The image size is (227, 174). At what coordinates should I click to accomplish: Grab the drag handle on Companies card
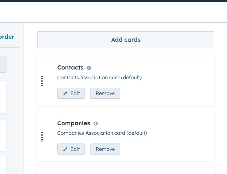42,136
